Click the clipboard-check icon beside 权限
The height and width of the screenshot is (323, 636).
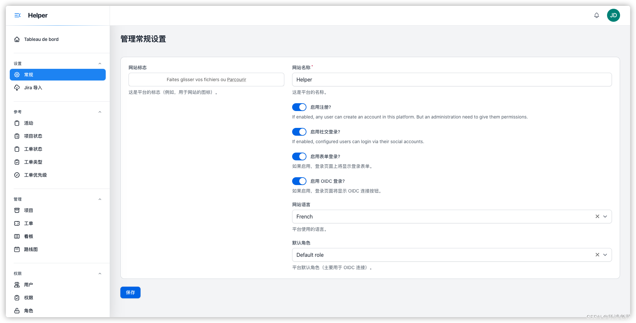[17, 298]
